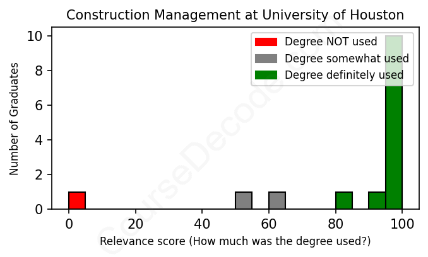The image size is (428, 257).
Task: Click the "Relevance score" x-axis label
Action: pos(235,242)
